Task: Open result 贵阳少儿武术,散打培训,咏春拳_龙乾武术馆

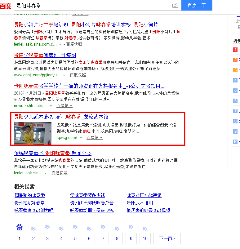Action: click(x=61, y=117)
